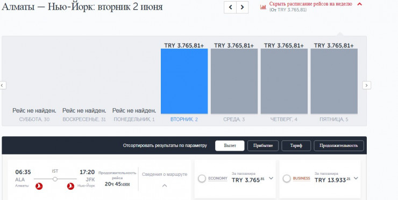The width and height of the screenshot is (398, 200).
Task: Open Сведения о маршруте route details
Action: (x=165, y=174)
